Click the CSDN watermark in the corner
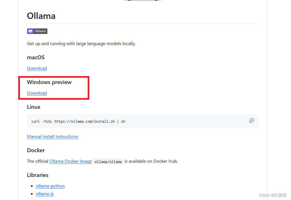The width and height of the screenshot is (291, 200). (273, 195)
